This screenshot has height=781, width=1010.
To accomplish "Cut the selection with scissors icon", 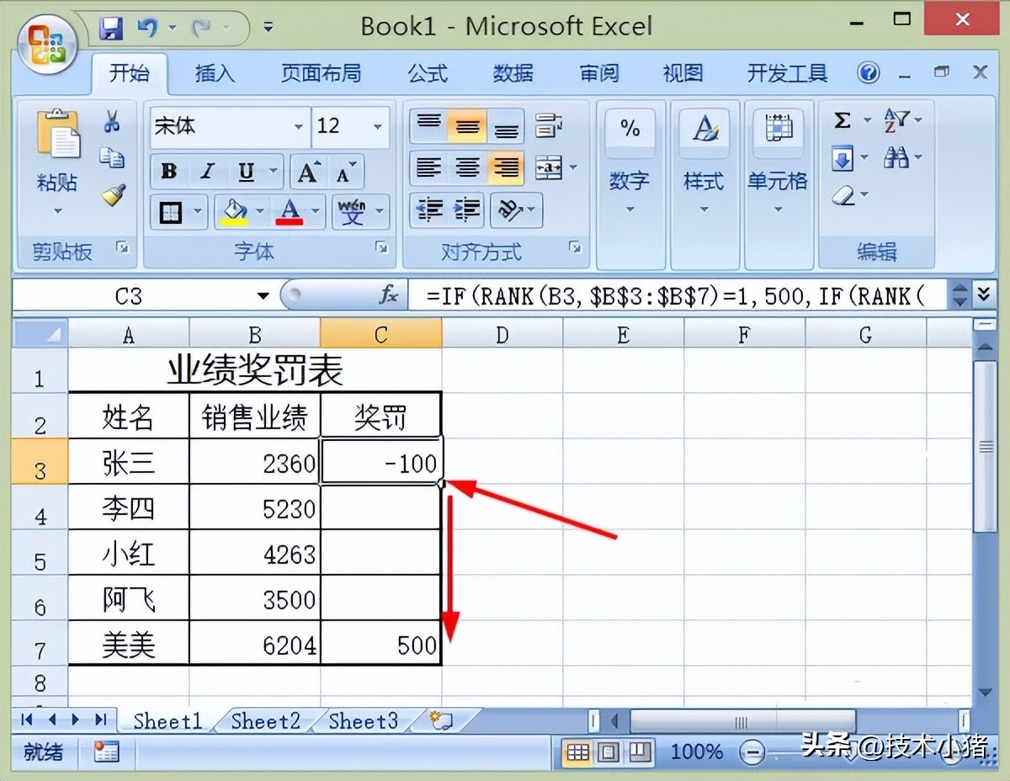I will click(112, 123).
